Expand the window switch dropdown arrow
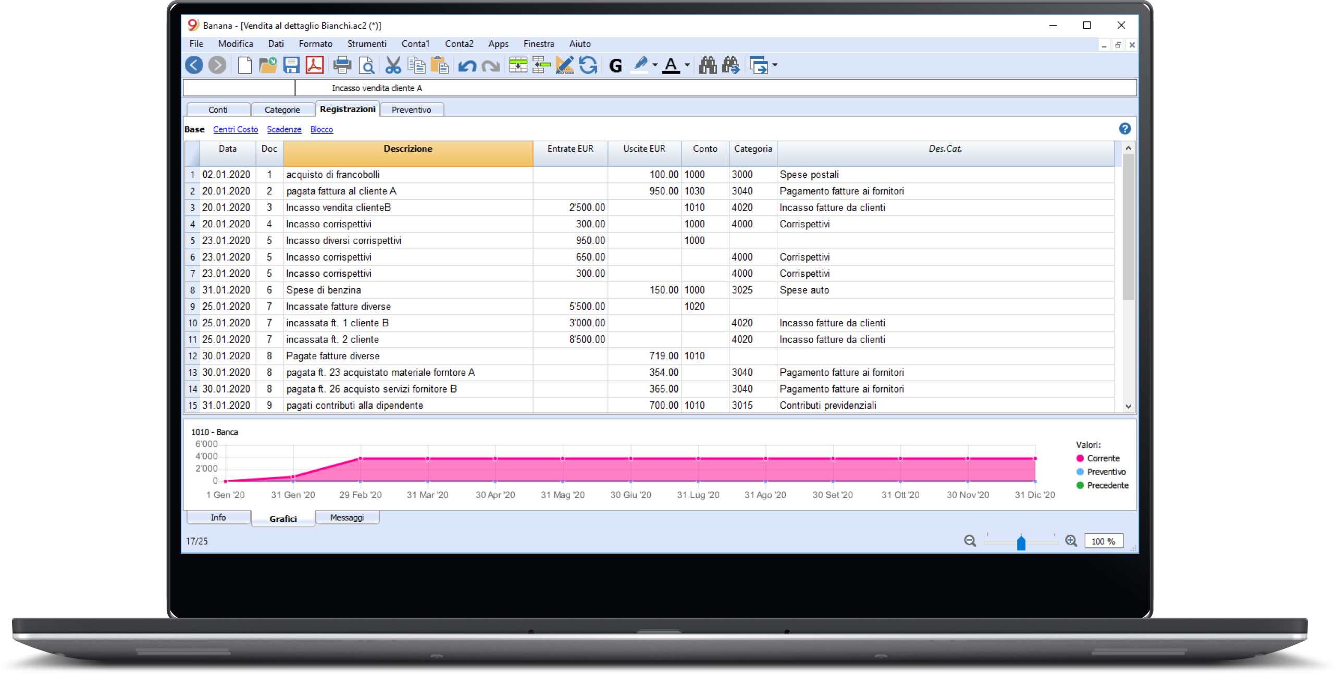The height and width of the screenshot is (674, 1337). coord(775,65)
